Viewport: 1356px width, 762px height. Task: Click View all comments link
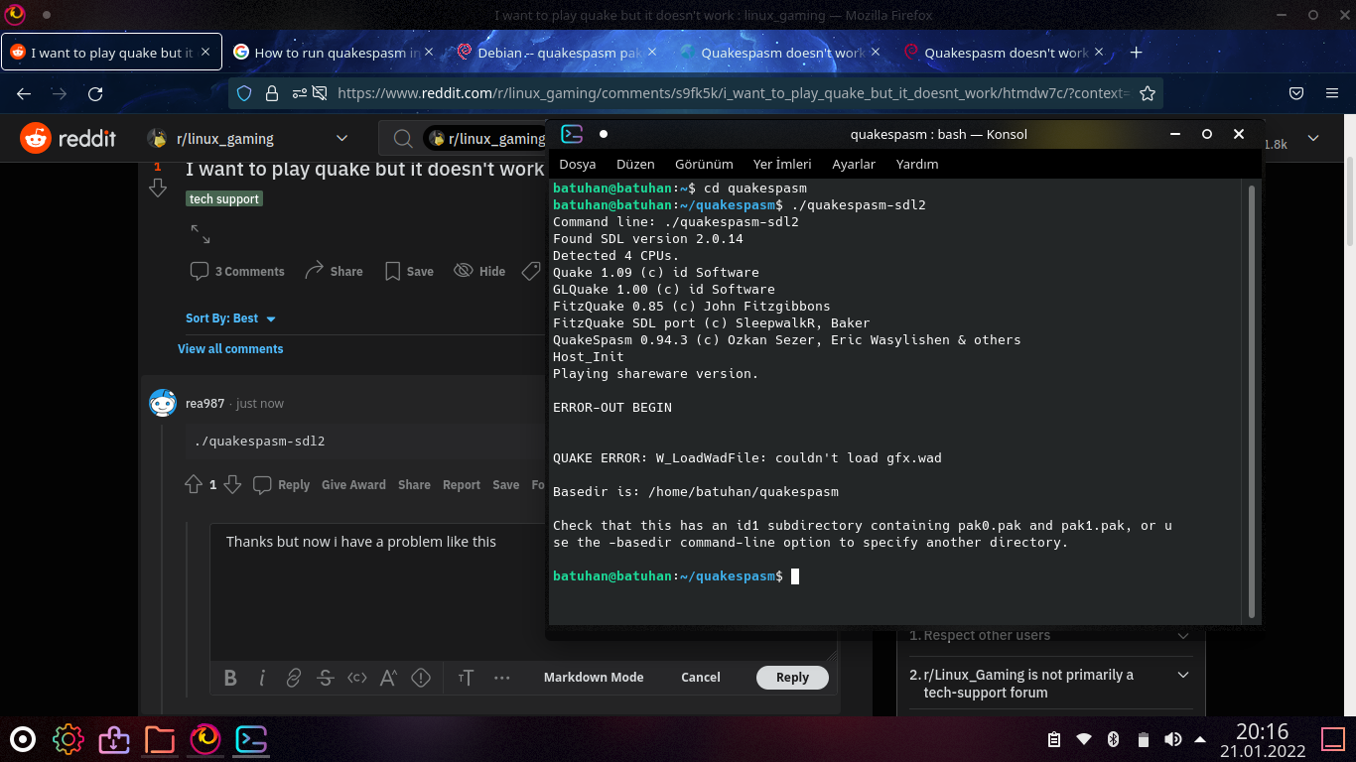click(x=230, y=349)
